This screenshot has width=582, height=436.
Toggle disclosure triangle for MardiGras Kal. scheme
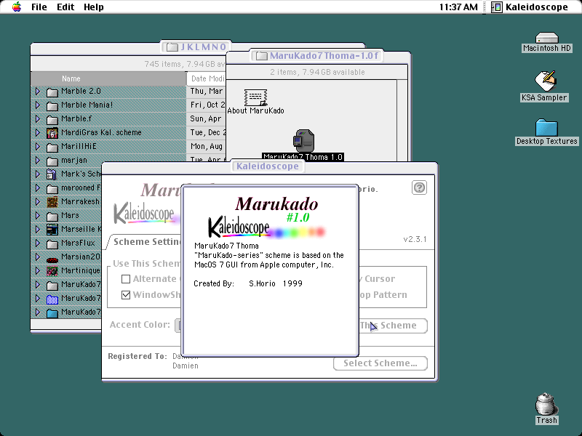[x=38, y=133]
